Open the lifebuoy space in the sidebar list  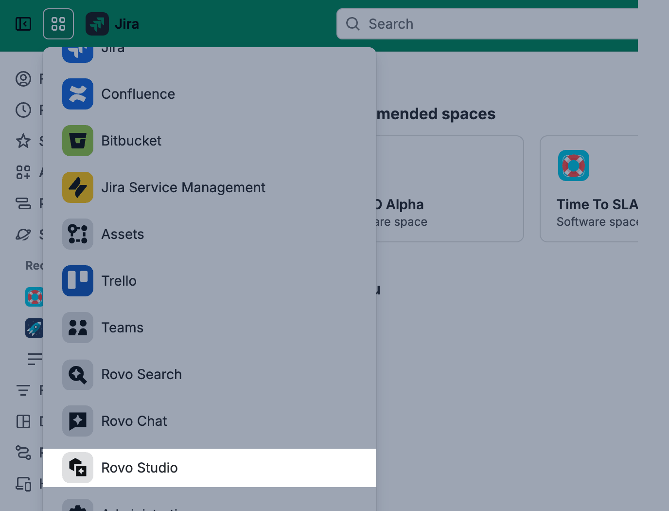(x=34, y=297)
